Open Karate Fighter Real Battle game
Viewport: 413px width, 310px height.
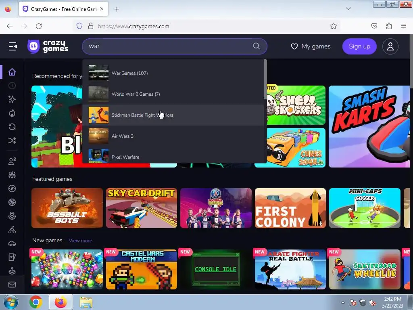[x=290, y=269]
